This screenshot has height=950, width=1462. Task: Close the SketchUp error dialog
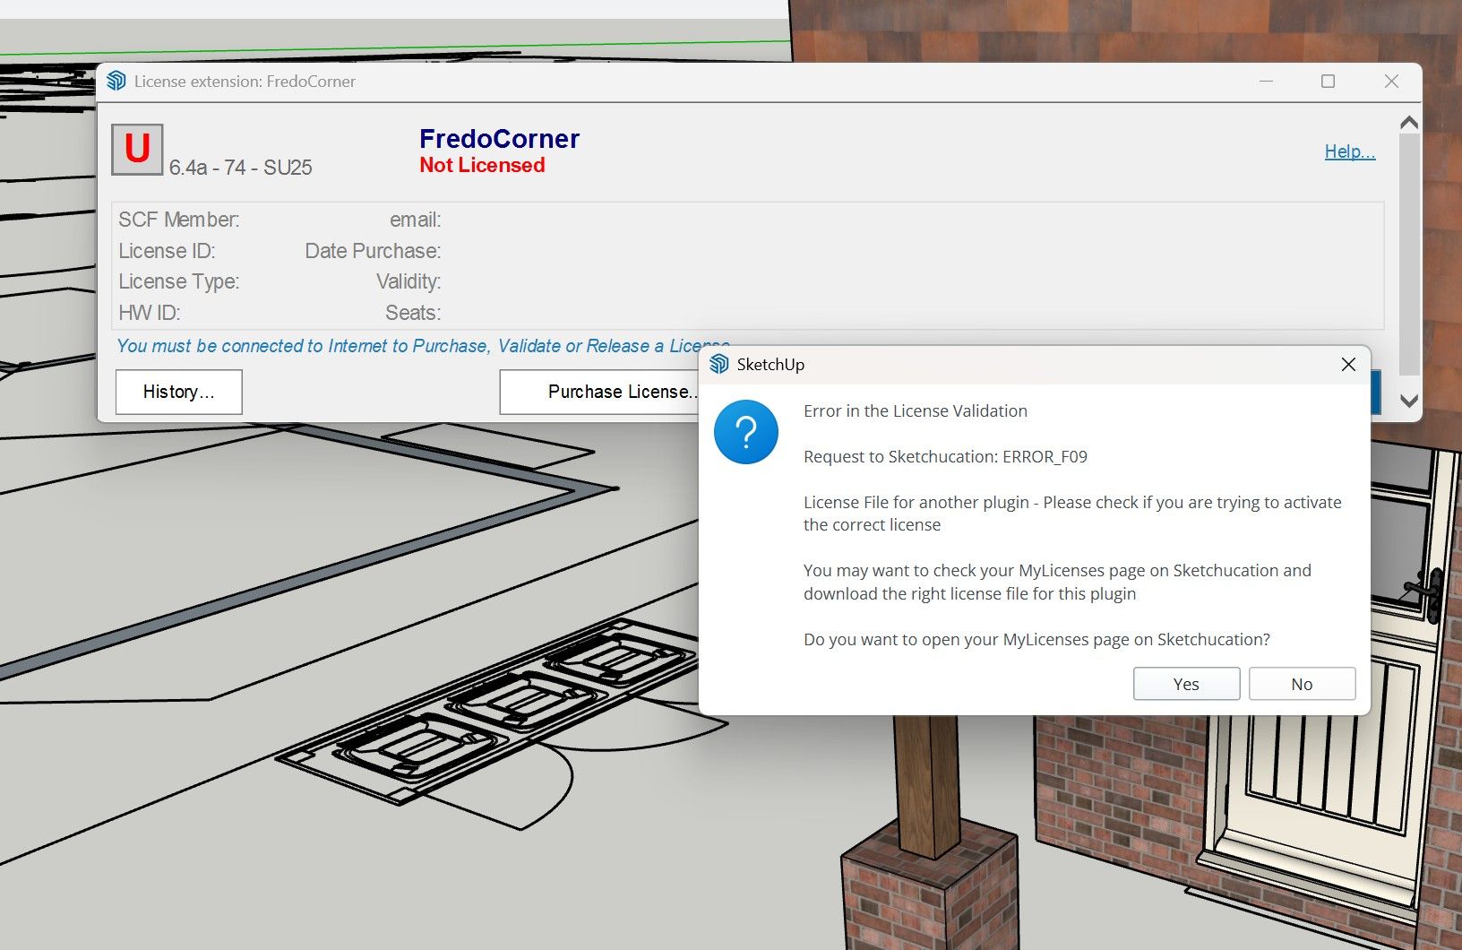[x=1348, y=364]
